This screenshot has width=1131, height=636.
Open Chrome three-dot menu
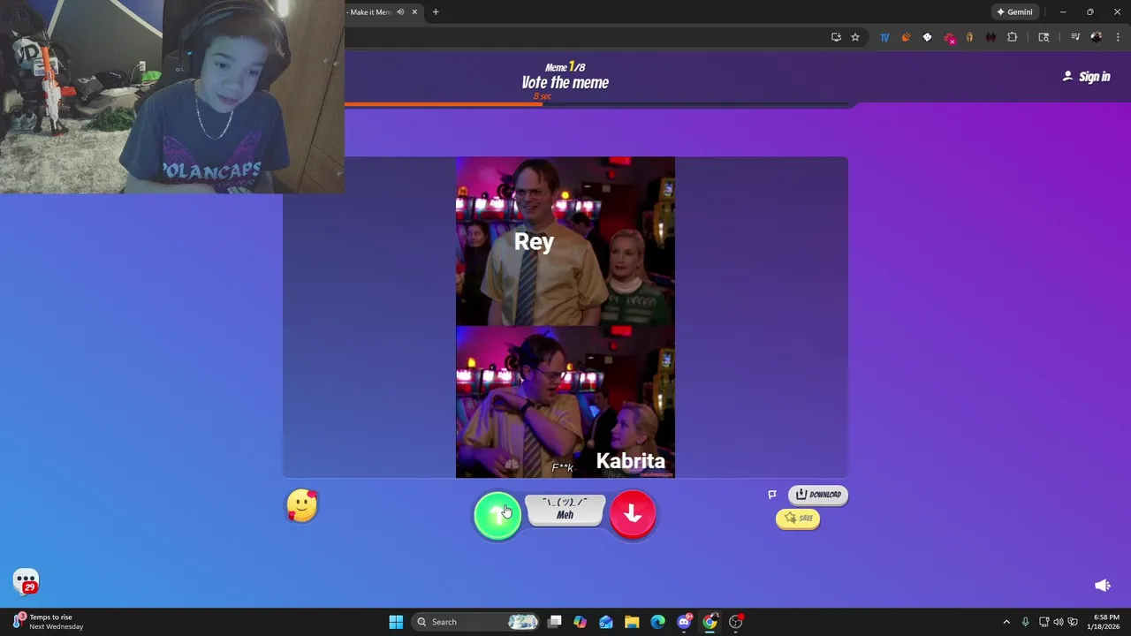coord(1118,37)
